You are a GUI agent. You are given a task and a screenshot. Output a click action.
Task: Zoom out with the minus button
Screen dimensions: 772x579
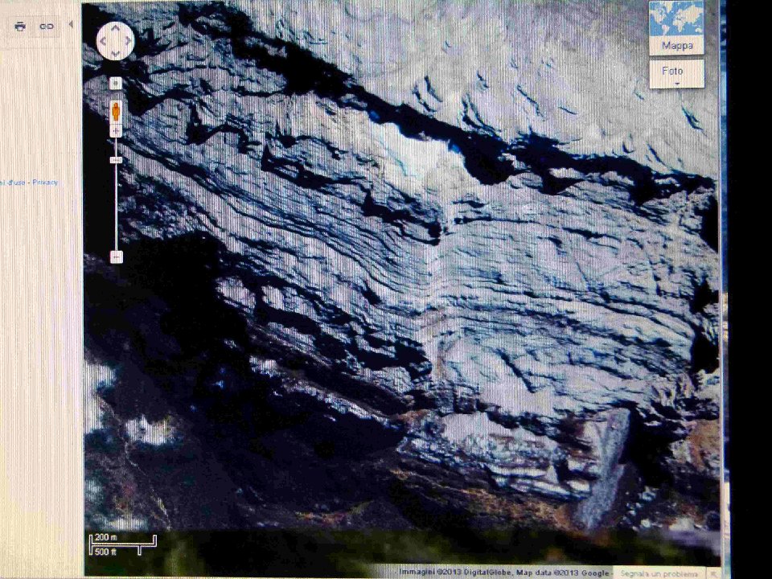click(116, 257)
